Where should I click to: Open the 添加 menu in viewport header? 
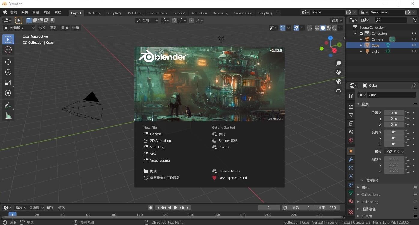(x=65, y=28)
